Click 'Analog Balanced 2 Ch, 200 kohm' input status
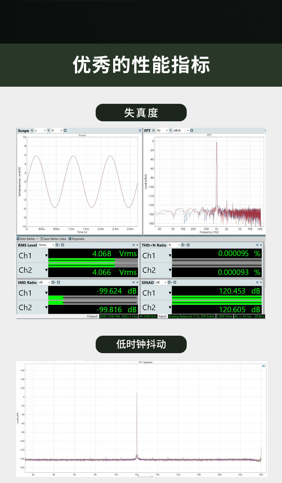Screen dimensions: 282x483 192,316
